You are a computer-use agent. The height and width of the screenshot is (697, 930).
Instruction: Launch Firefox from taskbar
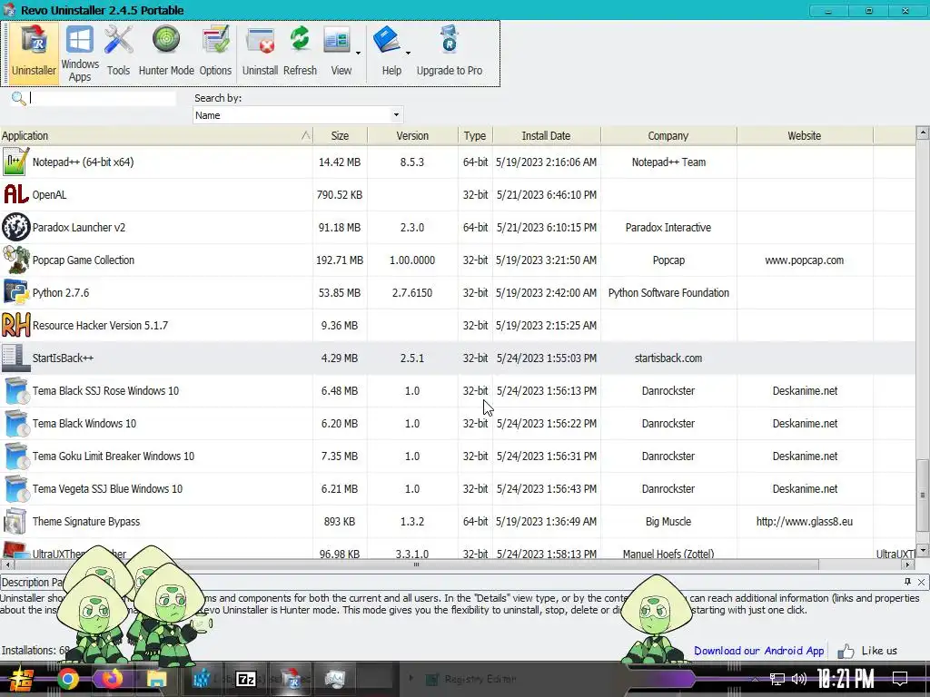coord(112,679)
